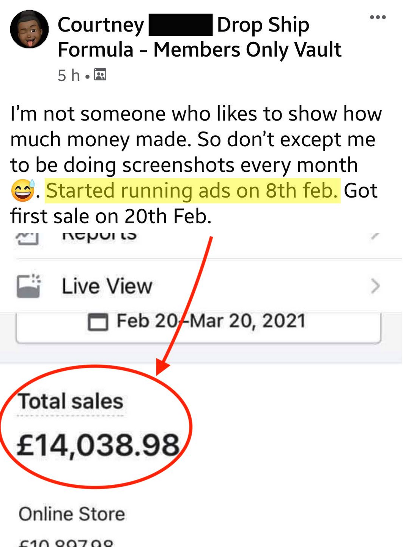Click the sweating smile emoji in post
Image resolution: width=403 pixels, height=547 pixels.
coord(23,190)
